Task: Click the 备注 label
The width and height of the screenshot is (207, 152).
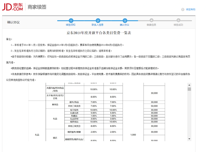Action: [9, 39]
